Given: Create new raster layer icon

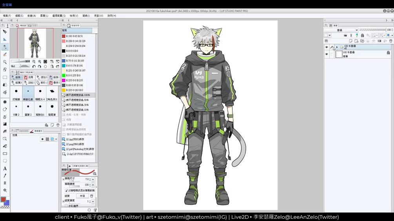Looking at the screenshot, I should pos(350,41).
